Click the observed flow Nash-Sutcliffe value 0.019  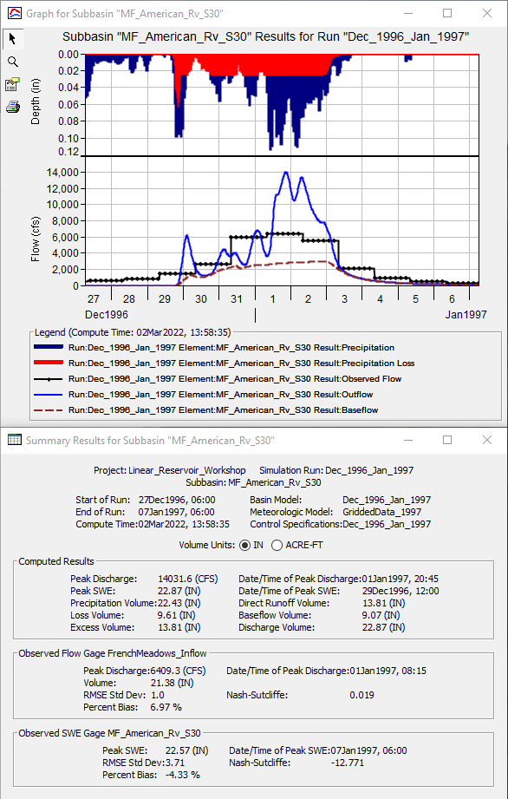(361, 695)
